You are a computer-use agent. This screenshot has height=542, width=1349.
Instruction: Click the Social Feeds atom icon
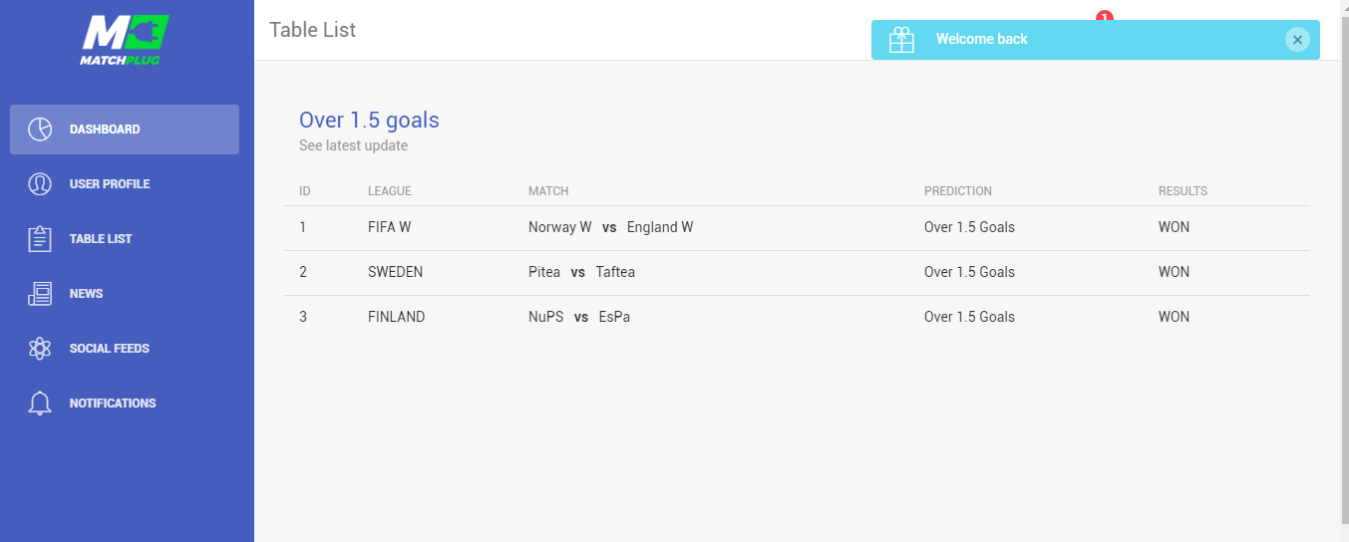(x=40, y=349)
